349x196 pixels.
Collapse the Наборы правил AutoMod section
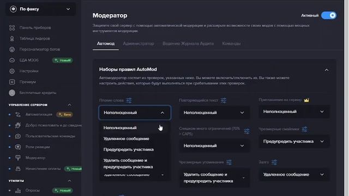click(326, 70)
